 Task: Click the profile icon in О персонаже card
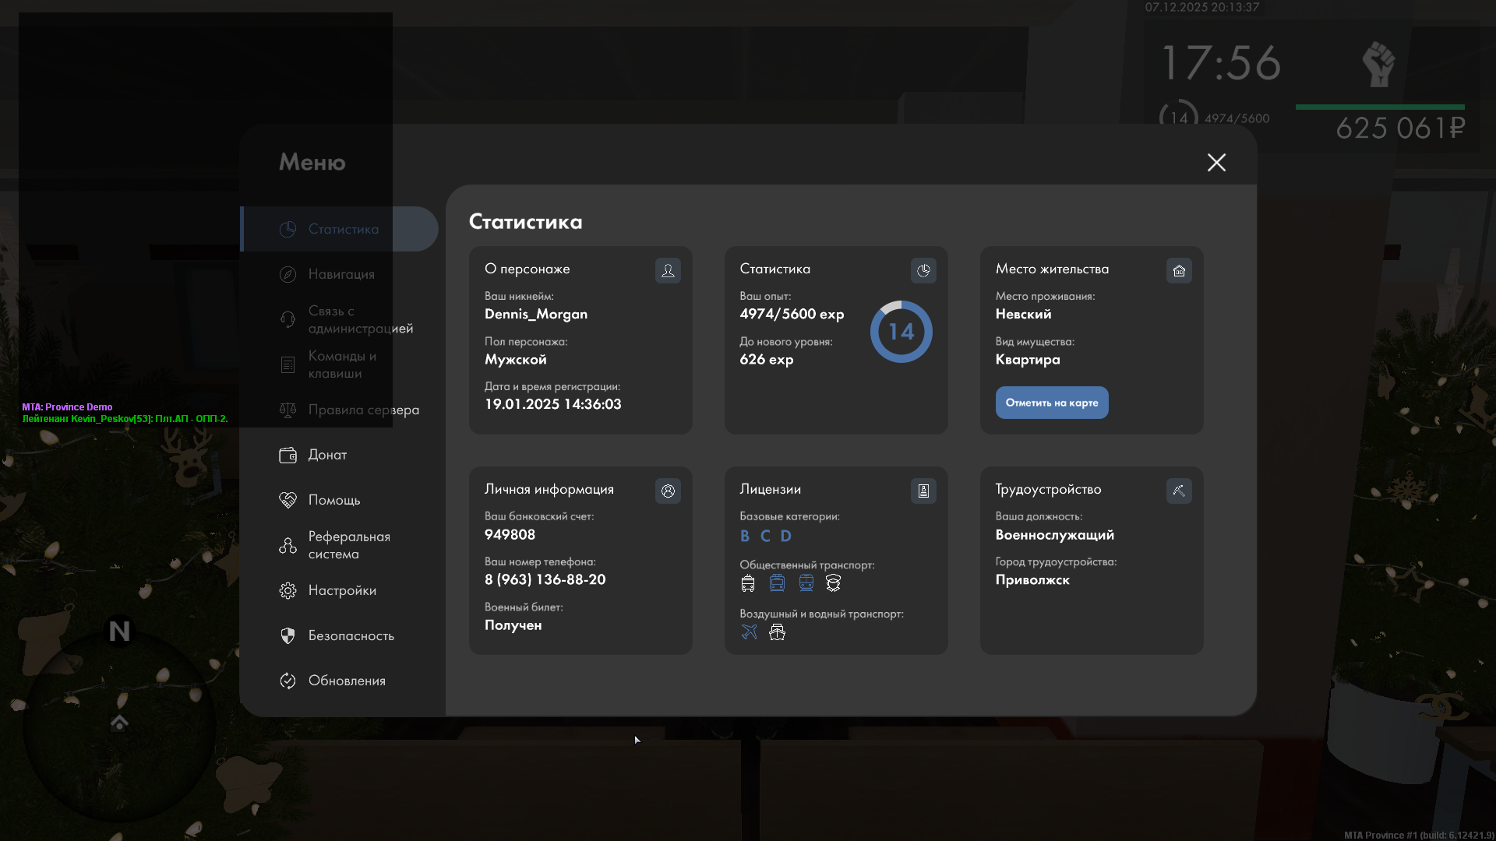pyautogui.click(x=668, y=270)
